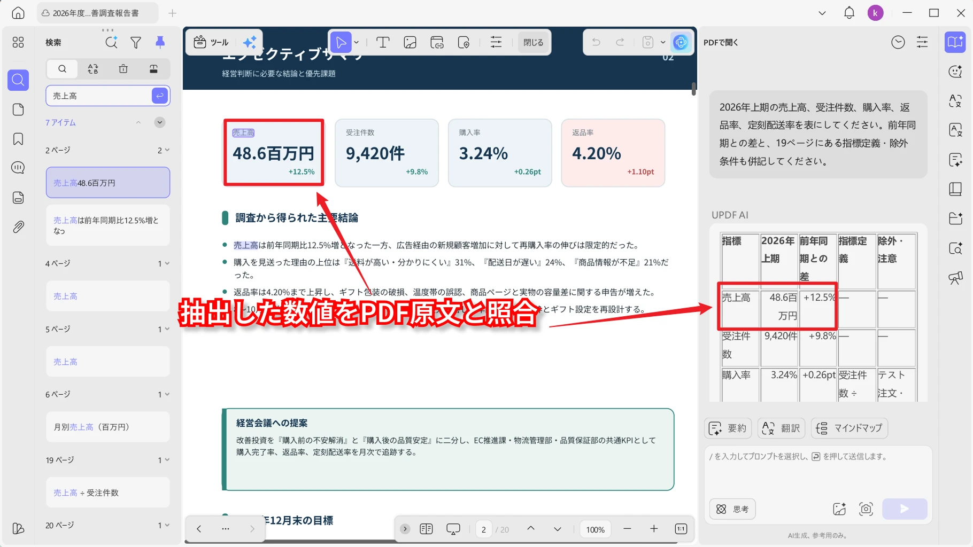
Task: Collapse the 2ページ results group
Action: tap(167, 150)
